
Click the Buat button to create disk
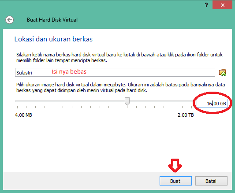[175, 181]
